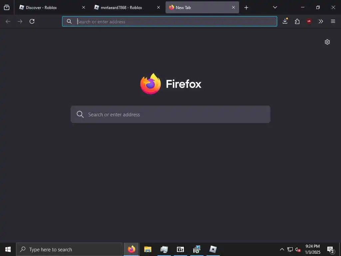Click the muted volume tray icon
341x256 pixels.
(x=298, y=249)
